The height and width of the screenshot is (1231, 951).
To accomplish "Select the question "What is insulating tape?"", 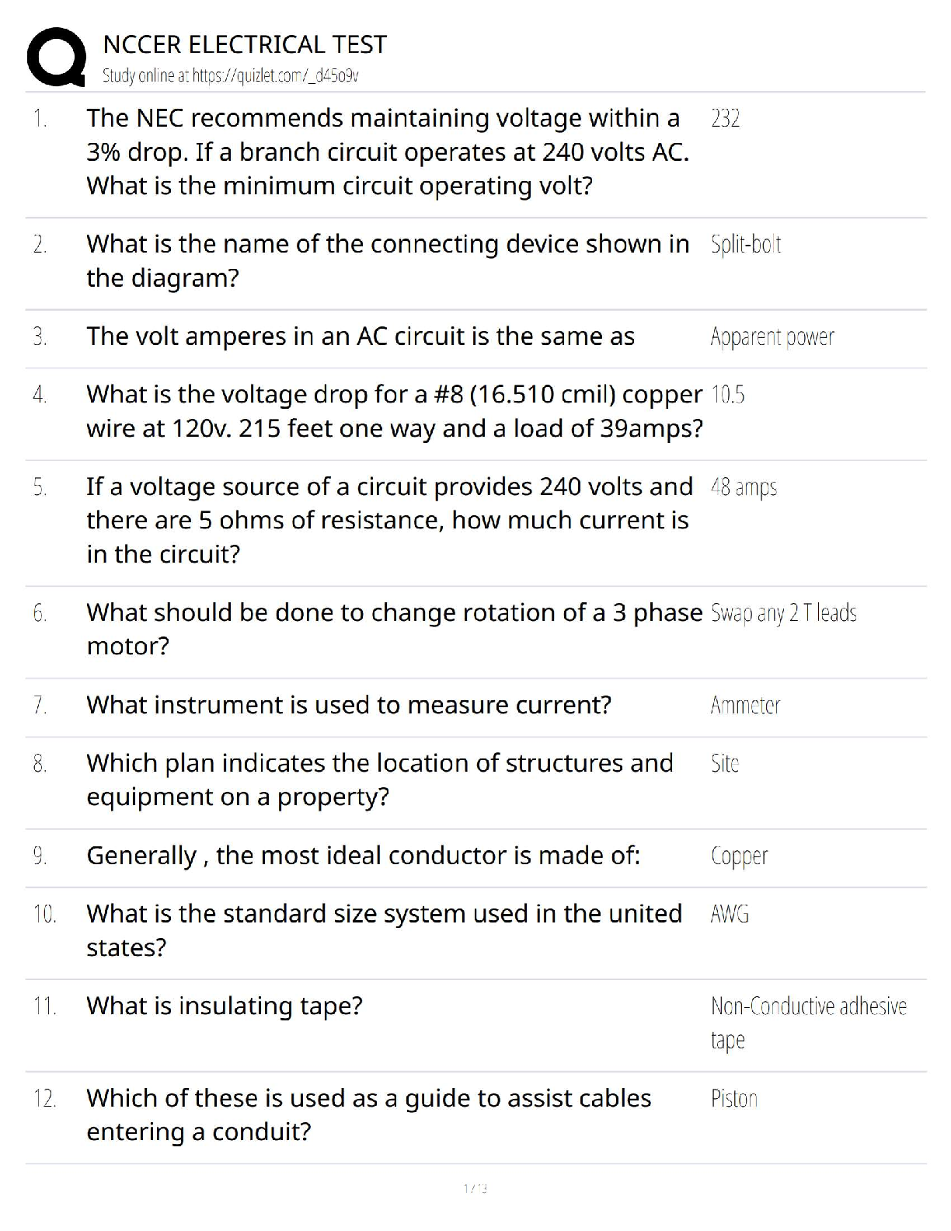I will click(225, 1006).
